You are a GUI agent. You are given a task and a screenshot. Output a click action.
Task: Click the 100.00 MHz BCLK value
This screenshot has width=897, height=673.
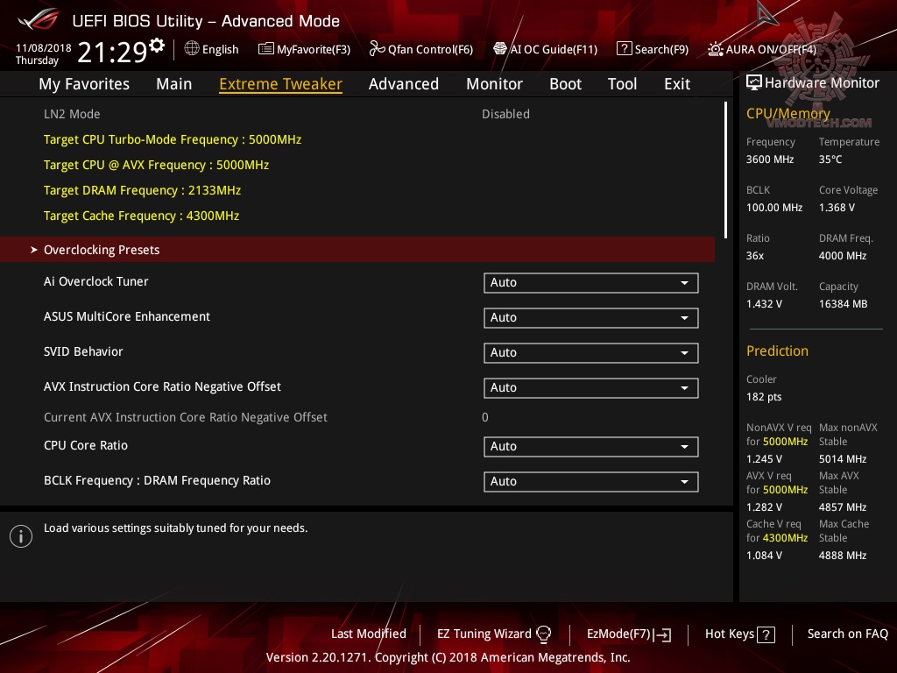point(774,207)
